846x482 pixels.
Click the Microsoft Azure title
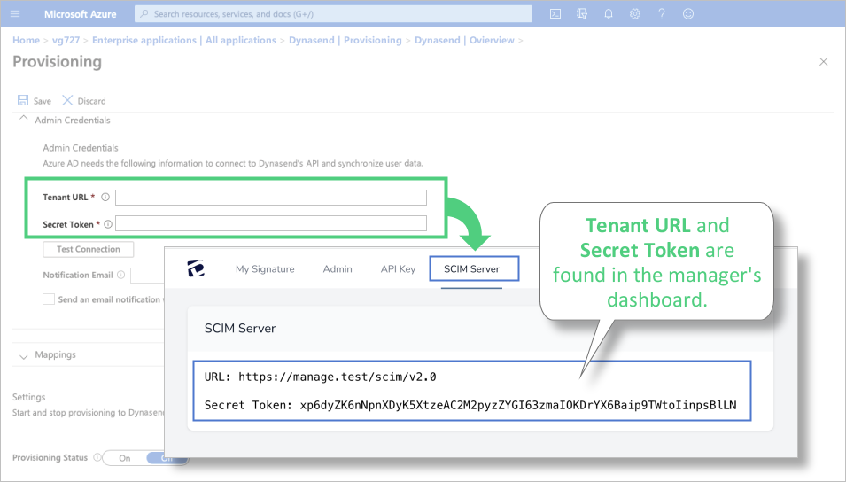point(80,14)
